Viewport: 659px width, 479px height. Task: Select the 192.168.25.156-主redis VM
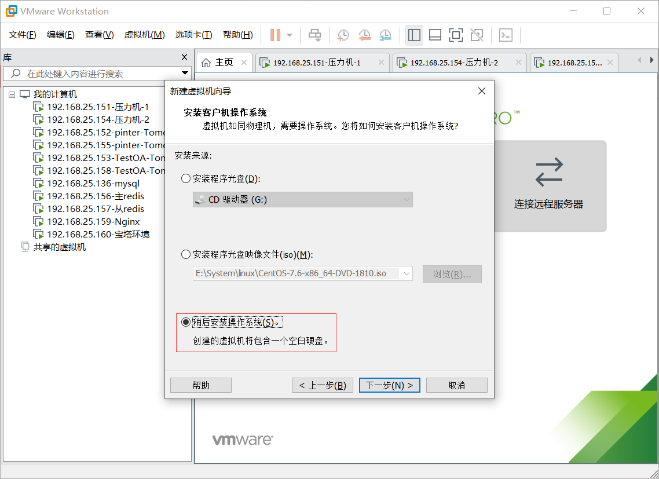coord(96,196)
